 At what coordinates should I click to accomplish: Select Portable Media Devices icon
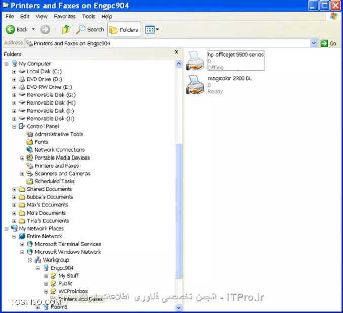pyautogui.click(x=30, y=158)
